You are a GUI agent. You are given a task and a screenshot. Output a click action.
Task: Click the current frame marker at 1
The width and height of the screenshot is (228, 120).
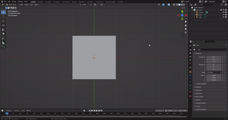[x=7, y=113]
